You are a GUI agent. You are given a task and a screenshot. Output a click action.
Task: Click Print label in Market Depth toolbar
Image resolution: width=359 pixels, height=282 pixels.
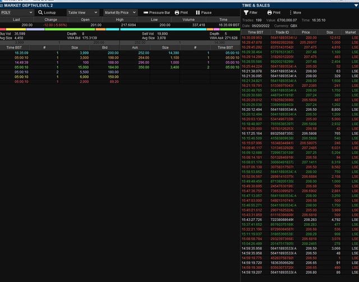[184, 12]
